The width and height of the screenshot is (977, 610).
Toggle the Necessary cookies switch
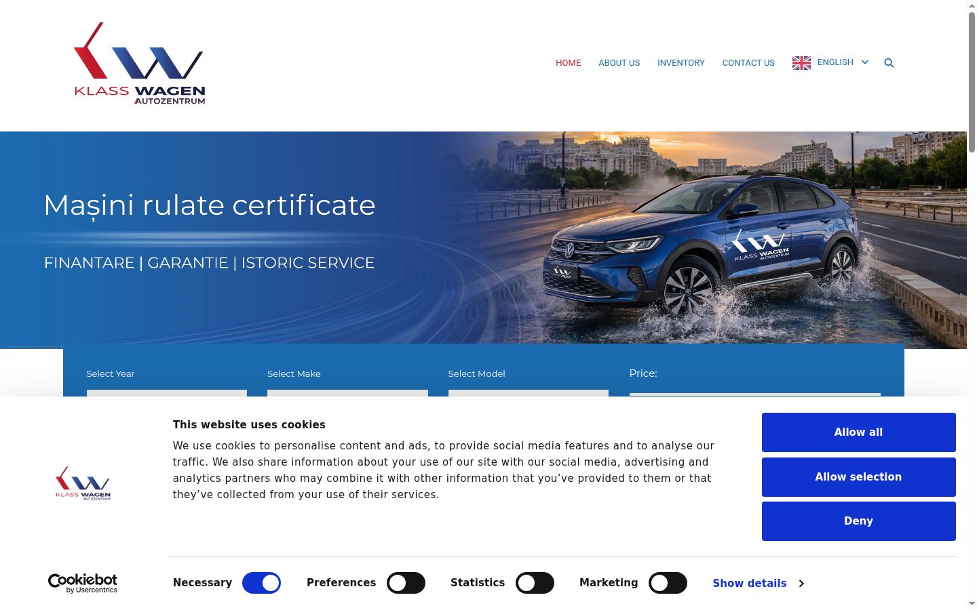[261, 583]
